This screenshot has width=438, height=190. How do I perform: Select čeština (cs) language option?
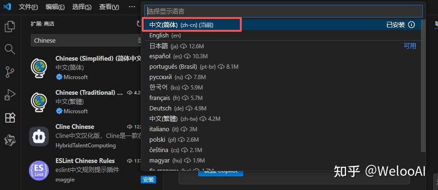283,150
